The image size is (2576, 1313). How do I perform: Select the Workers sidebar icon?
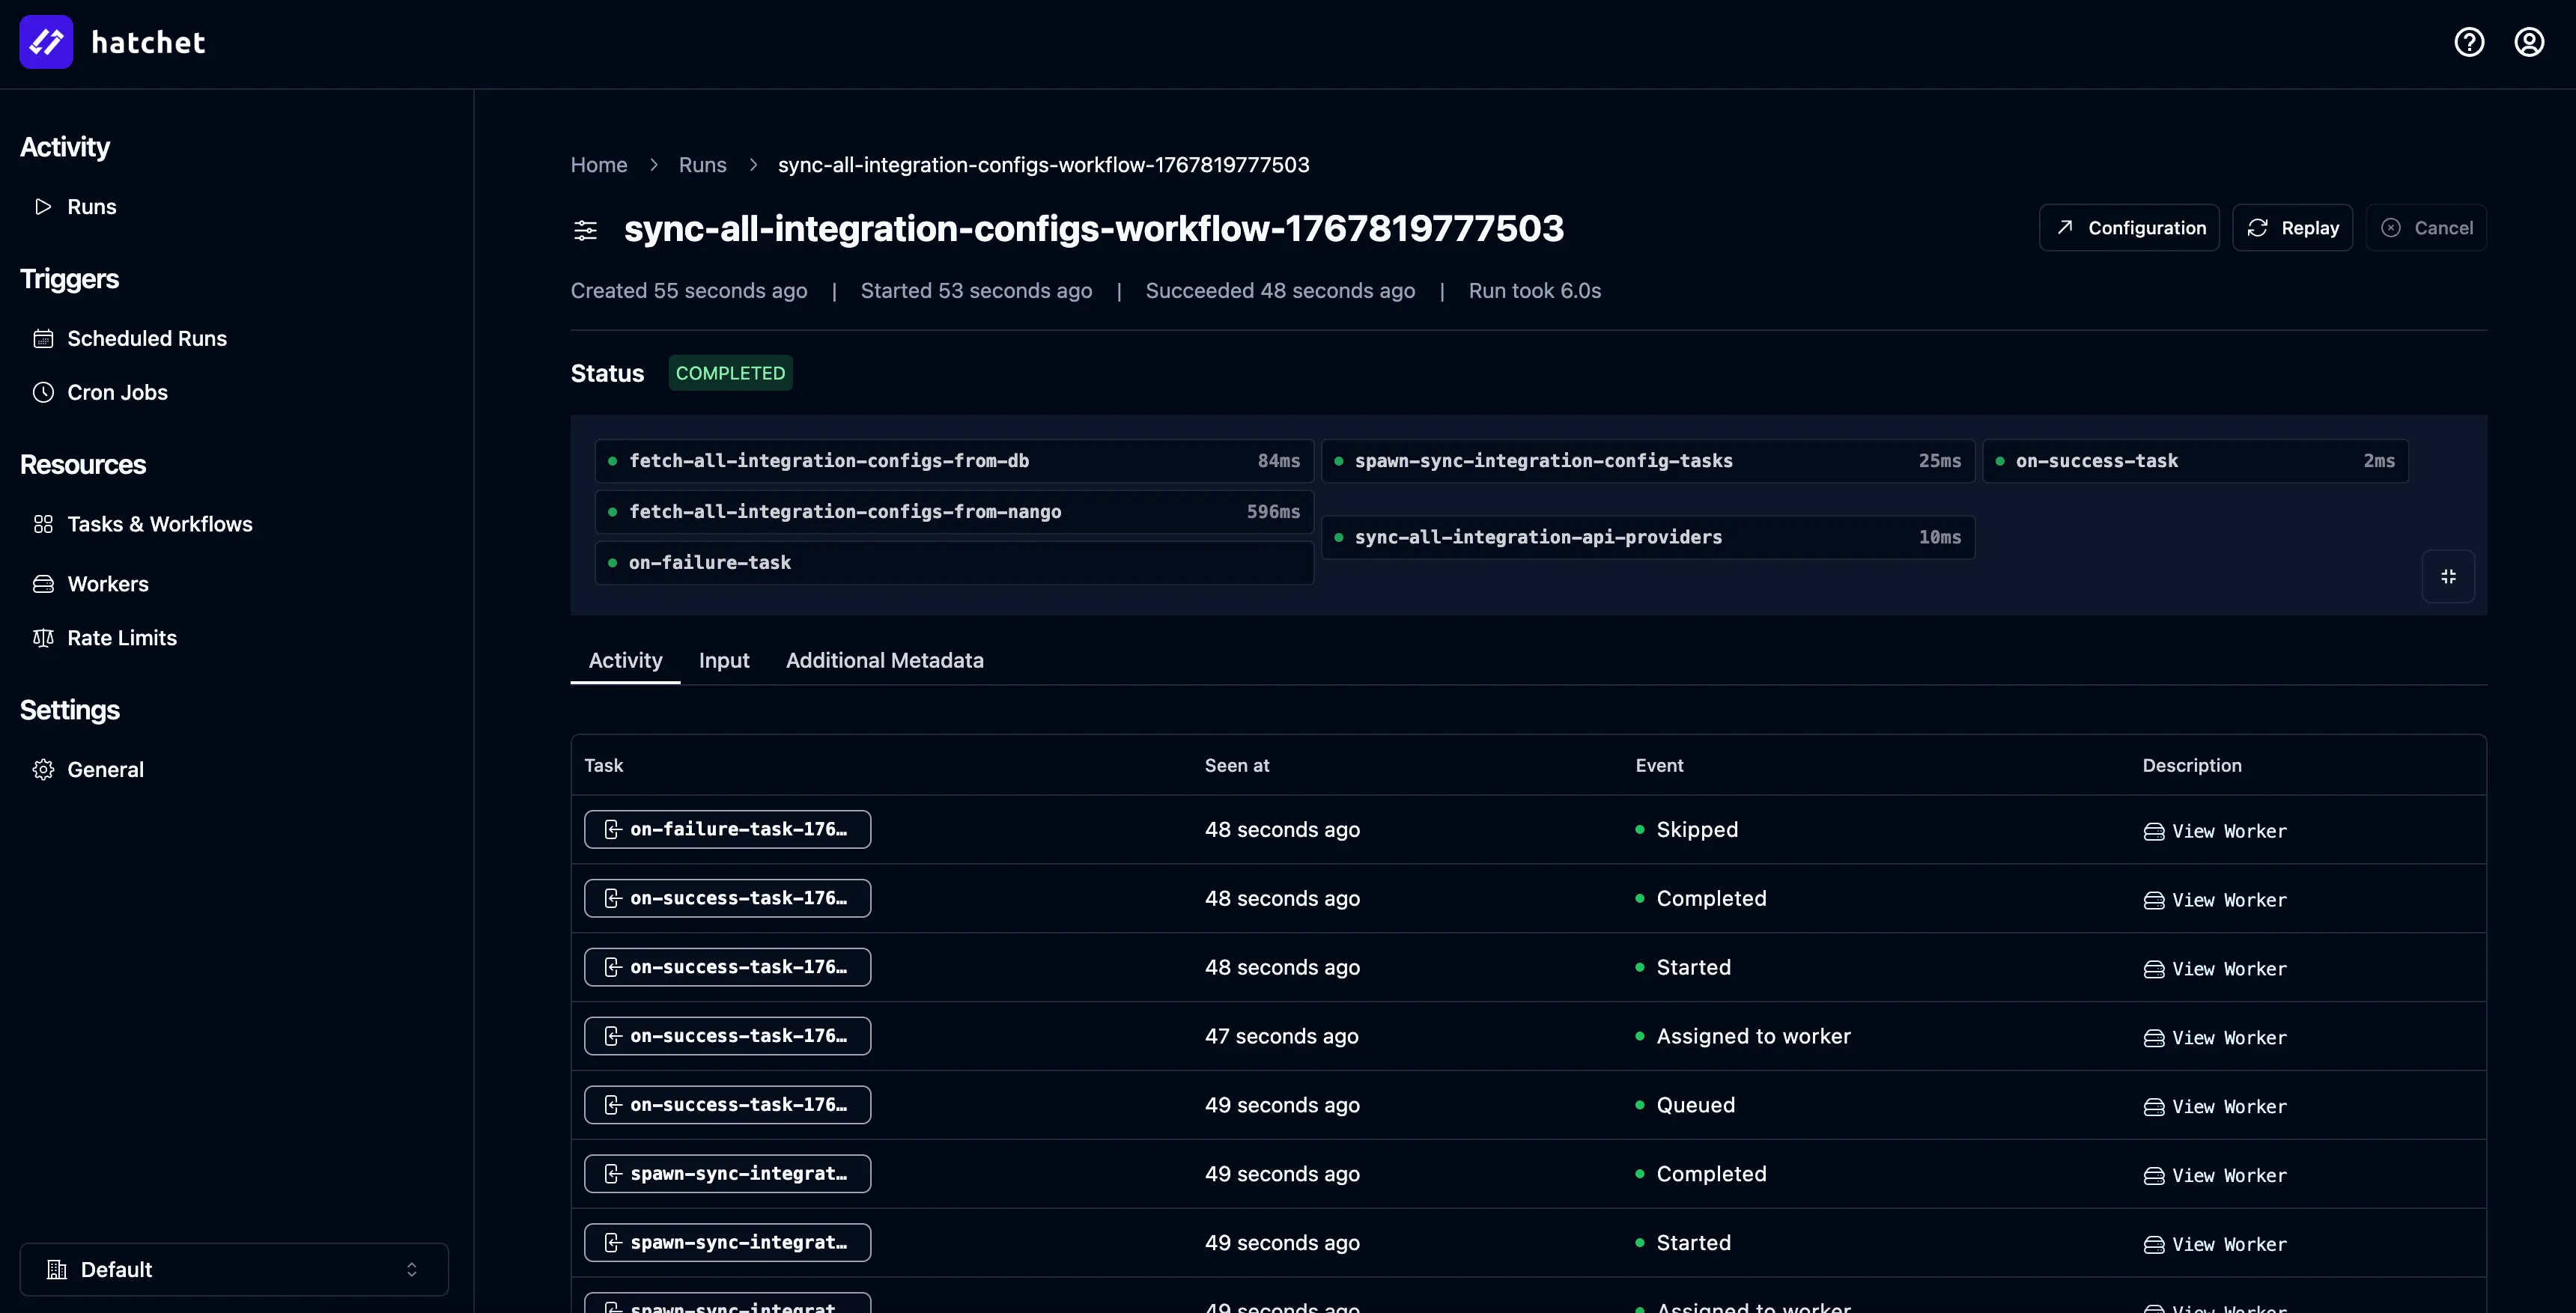[x=44, y=584]
